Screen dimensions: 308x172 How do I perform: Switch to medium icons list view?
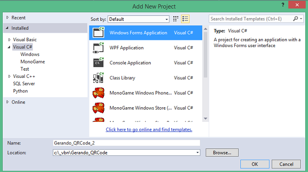tap(185, 19)
